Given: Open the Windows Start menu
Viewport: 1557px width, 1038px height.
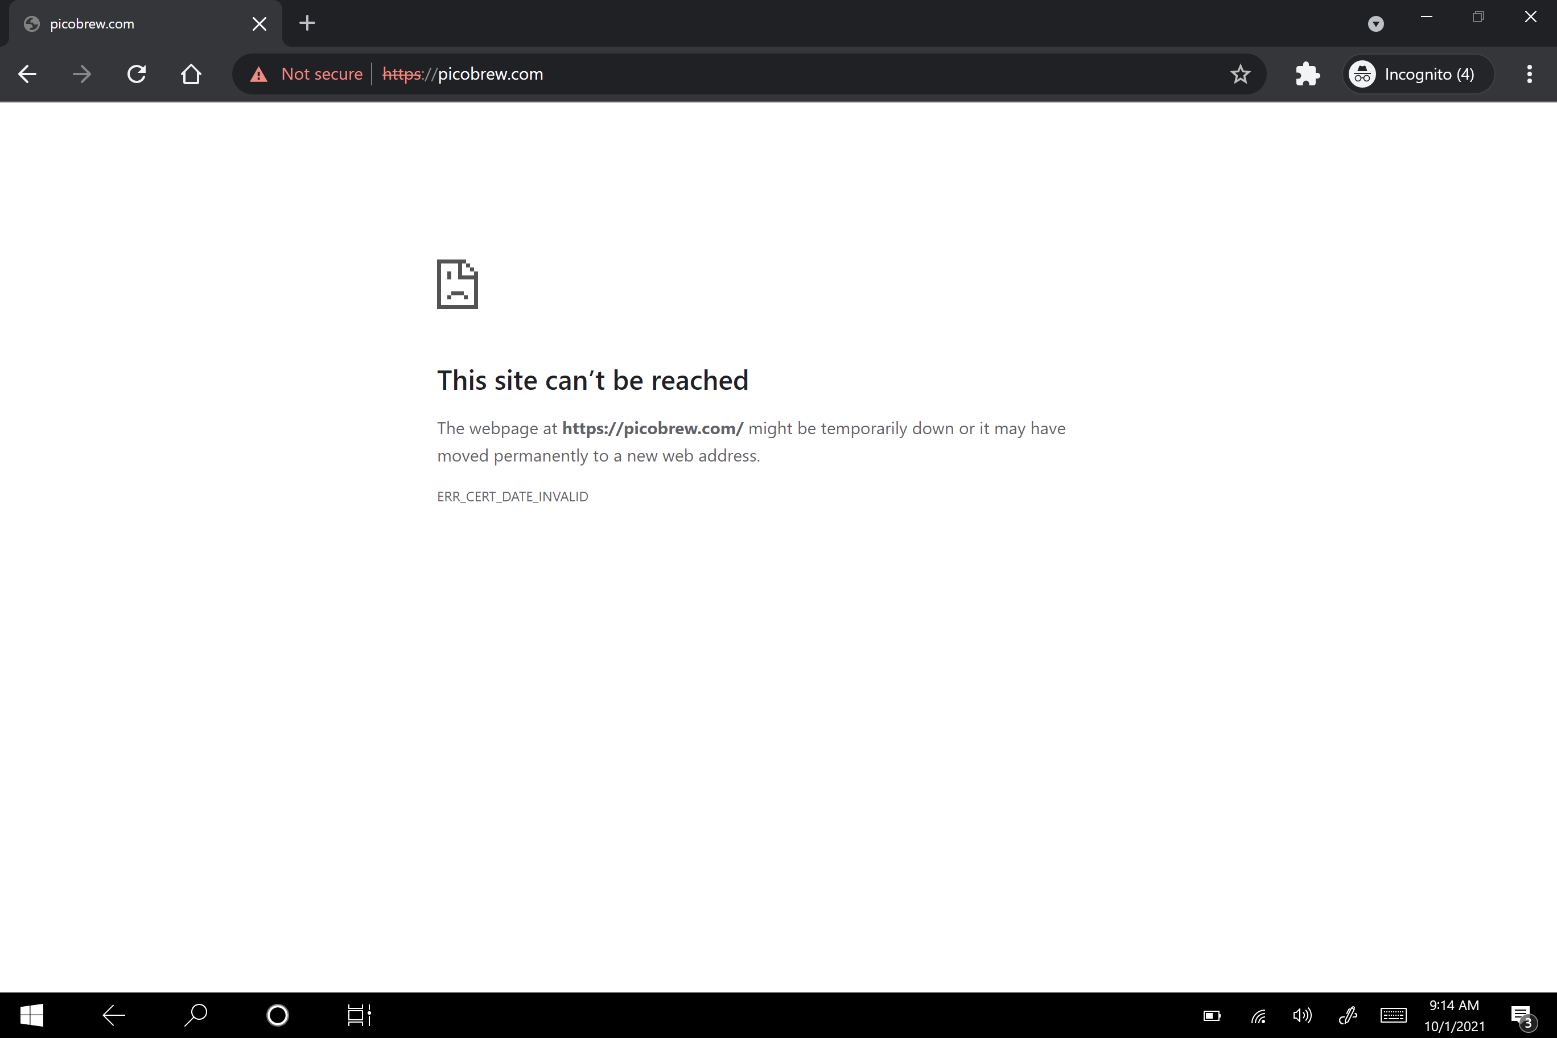Looking at the screenshot, I should pos(32,1015).
